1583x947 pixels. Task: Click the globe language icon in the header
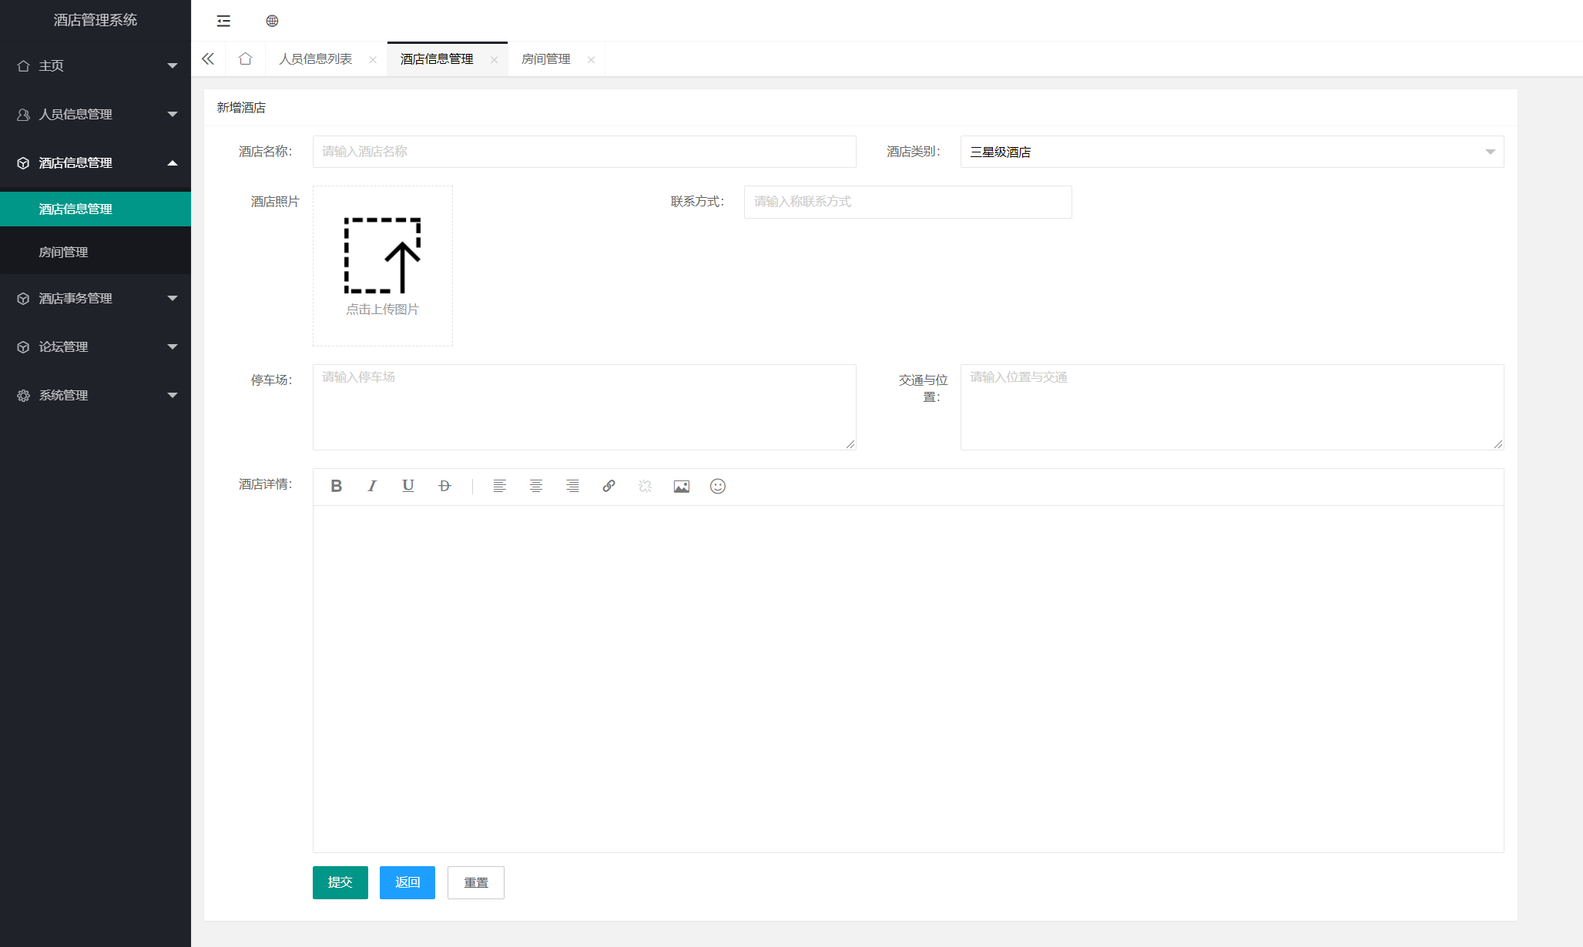point(272,21)
